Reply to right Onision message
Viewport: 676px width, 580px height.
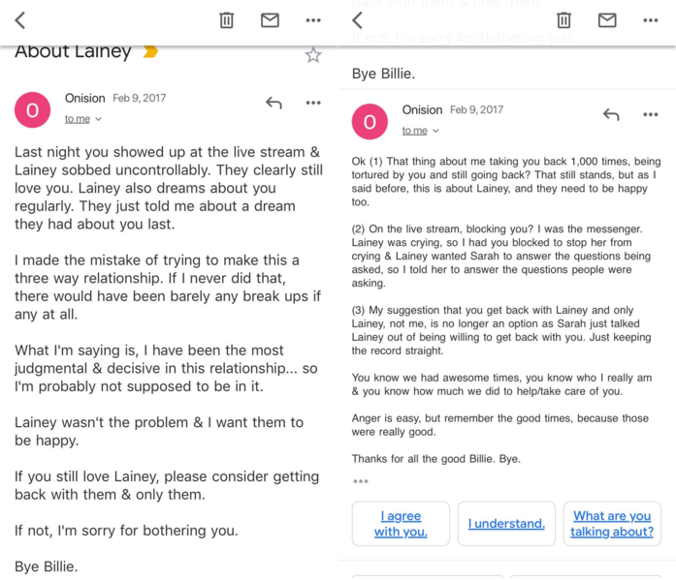coord(611,114)
